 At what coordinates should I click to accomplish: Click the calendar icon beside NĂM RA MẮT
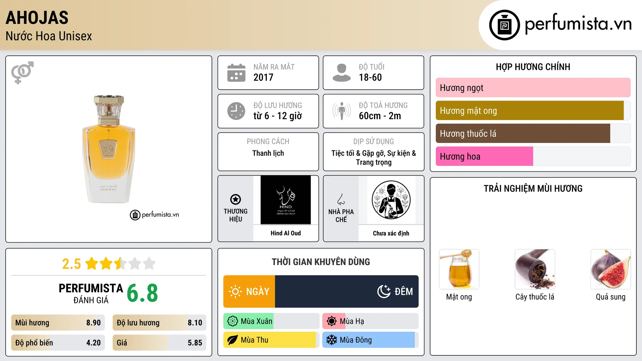(236, 73)
